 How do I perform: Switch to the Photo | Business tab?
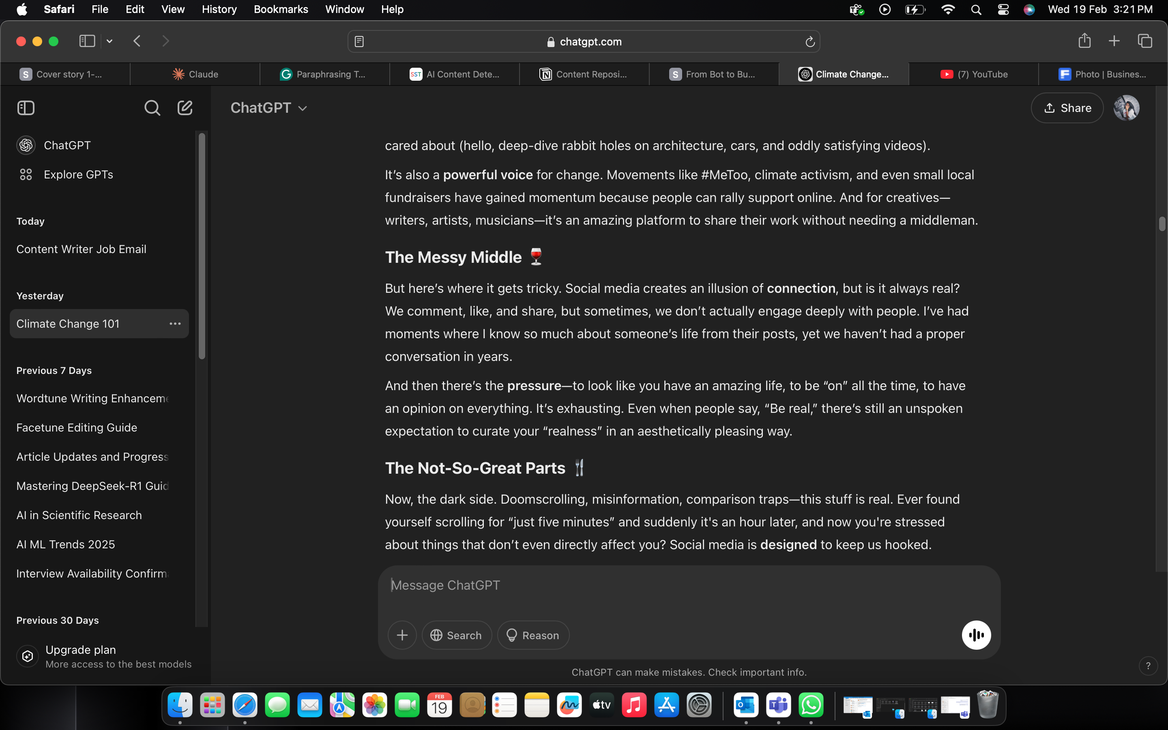(1103, 74)
